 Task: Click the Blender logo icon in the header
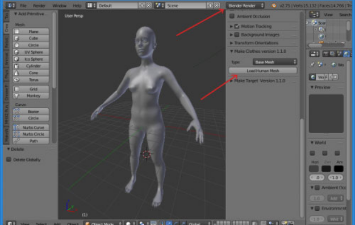[x=274, y=6]
